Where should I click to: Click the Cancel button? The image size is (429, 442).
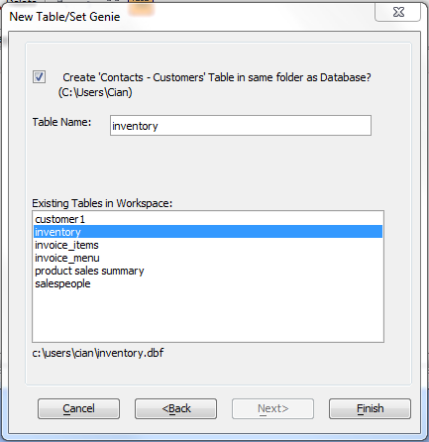pos(78,408)
